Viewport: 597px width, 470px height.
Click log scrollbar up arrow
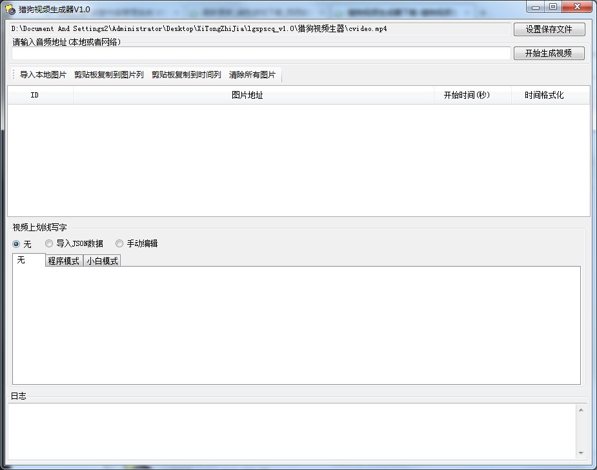click(581, 410)
